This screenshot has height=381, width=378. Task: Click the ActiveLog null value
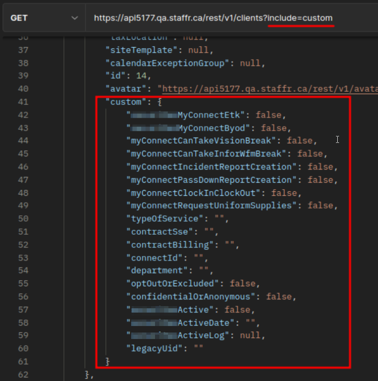250,335
